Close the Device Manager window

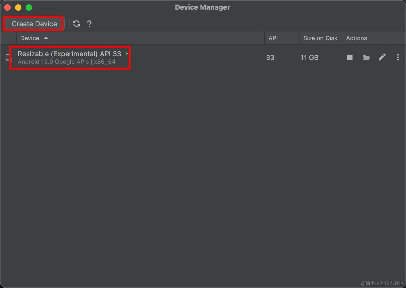pos(7,7)
